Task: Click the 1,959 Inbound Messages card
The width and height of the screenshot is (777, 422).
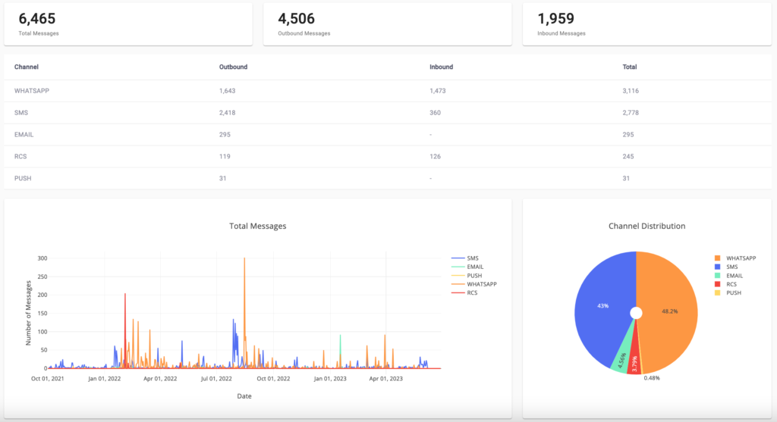Action: click(647, 24)
